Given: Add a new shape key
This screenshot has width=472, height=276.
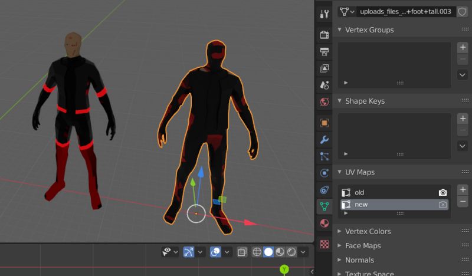Looking at the screenshot, I should 463,119.
